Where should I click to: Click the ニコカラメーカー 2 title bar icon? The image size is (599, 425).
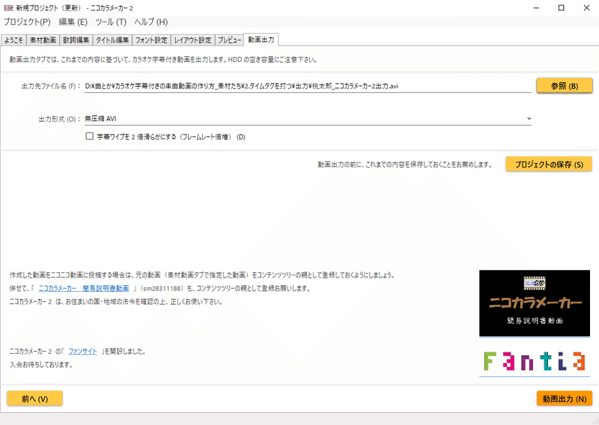tap(8, 7)
